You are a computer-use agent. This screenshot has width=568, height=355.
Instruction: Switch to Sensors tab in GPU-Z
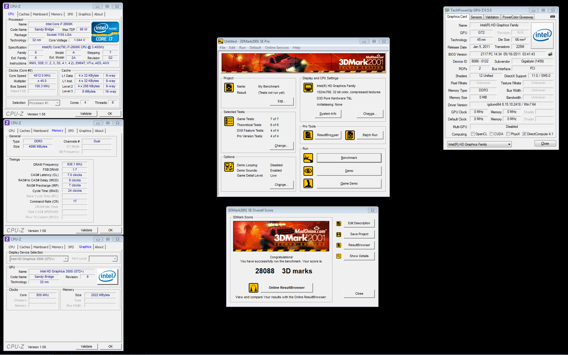476,17
